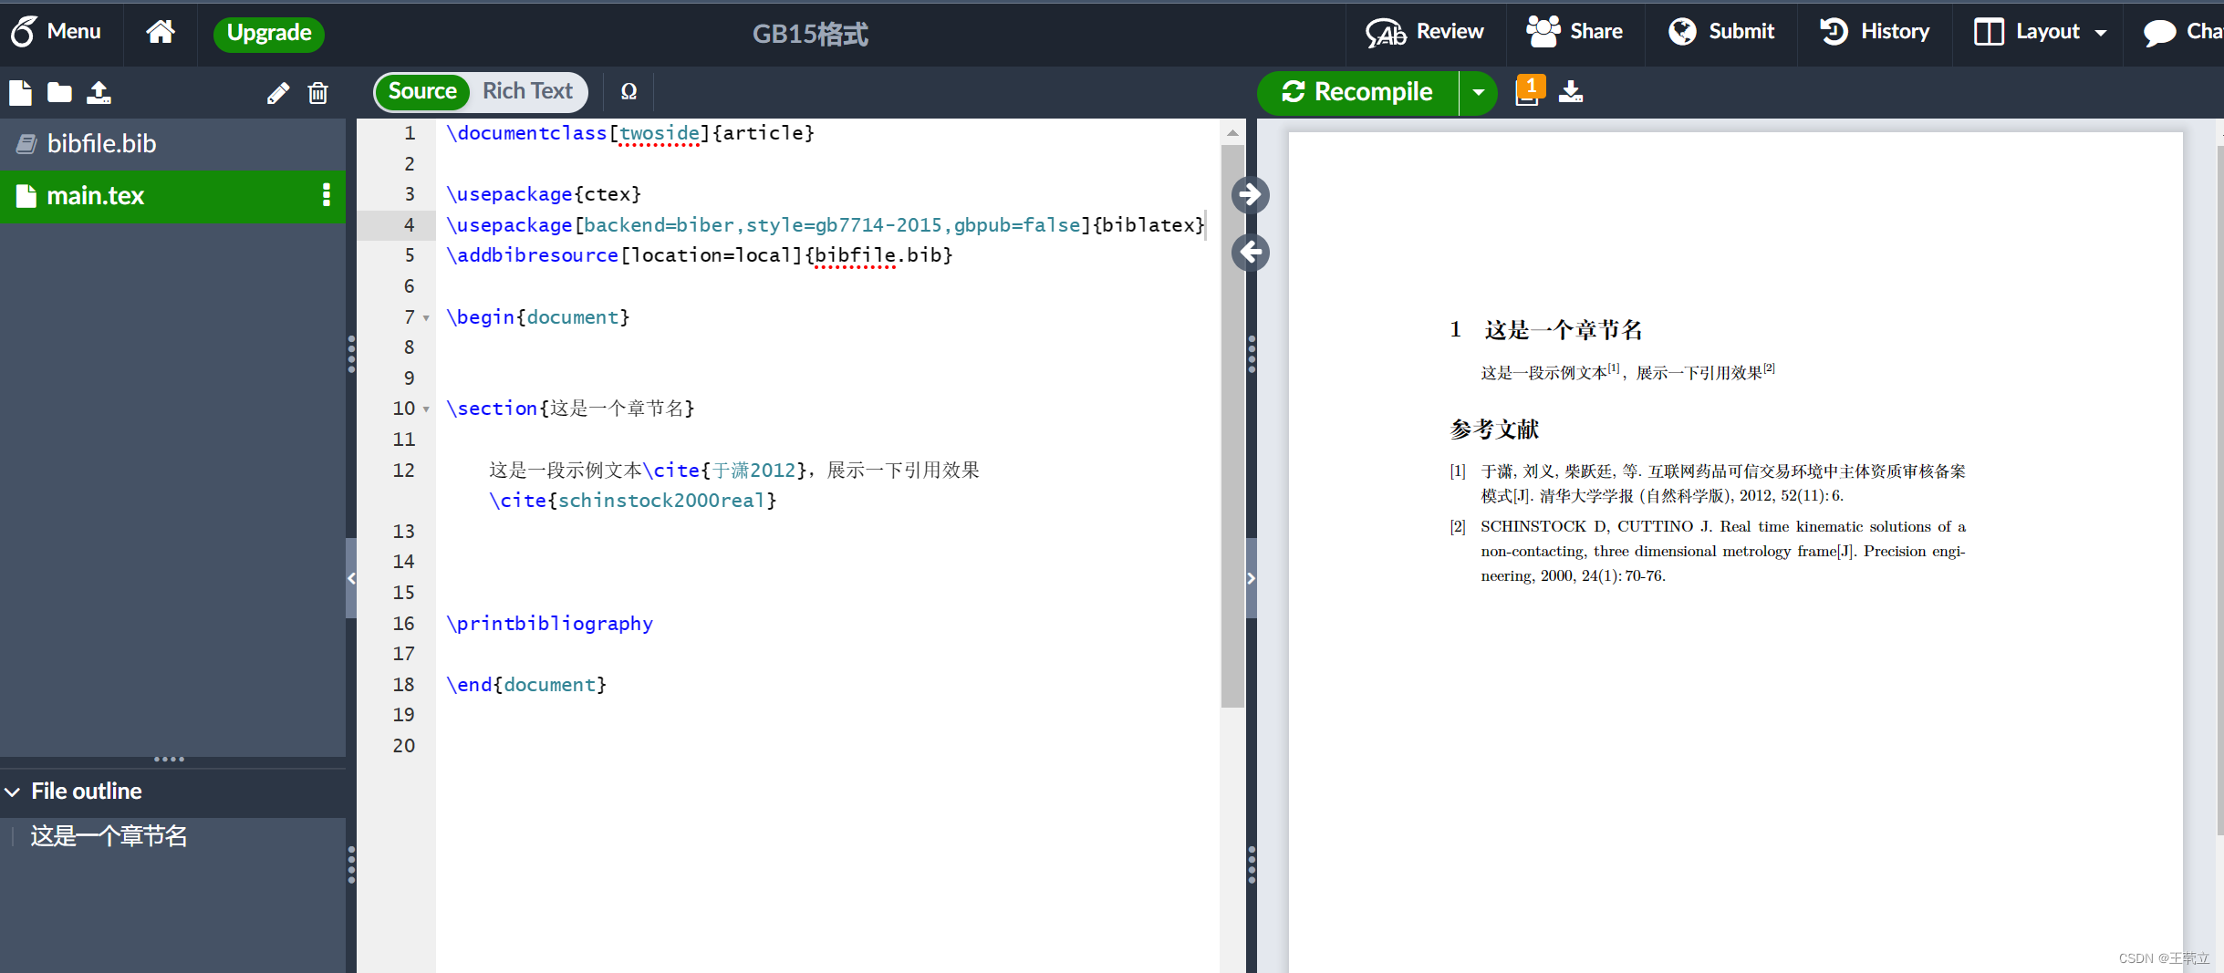Screen dimensions: 2224x973
Task: Click the project title GB15格式
Action: point(810,34)
